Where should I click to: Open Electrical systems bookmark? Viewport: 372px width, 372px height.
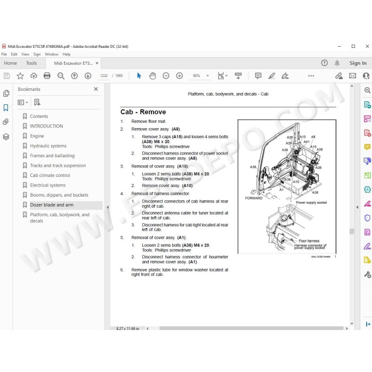coord(48,185)
